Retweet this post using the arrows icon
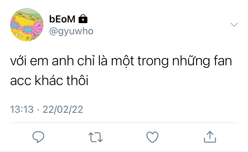Viewport: 248px width, 152px height. [96, 137]
